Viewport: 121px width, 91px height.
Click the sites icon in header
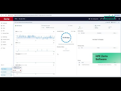tap(101, 19)
